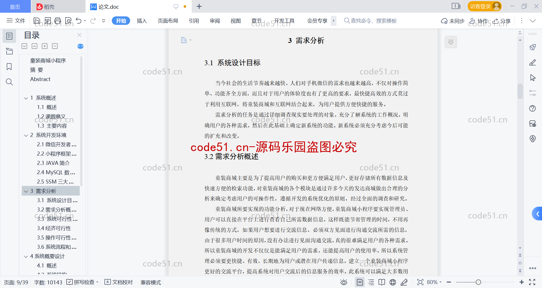The image size is (542, 288).
Task: Click the blue smart outline icon
Action: click(80, 46)
